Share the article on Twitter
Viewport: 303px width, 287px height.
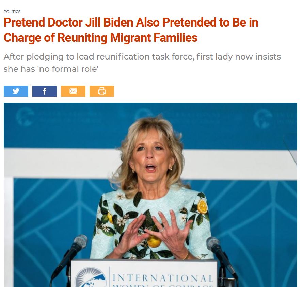pyautogui.click(x=16, y=91)
